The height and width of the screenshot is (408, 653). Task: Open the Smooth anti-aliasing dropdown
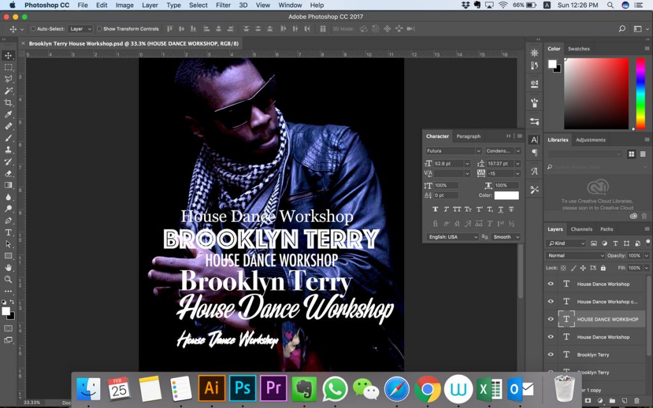coord(506,237)
